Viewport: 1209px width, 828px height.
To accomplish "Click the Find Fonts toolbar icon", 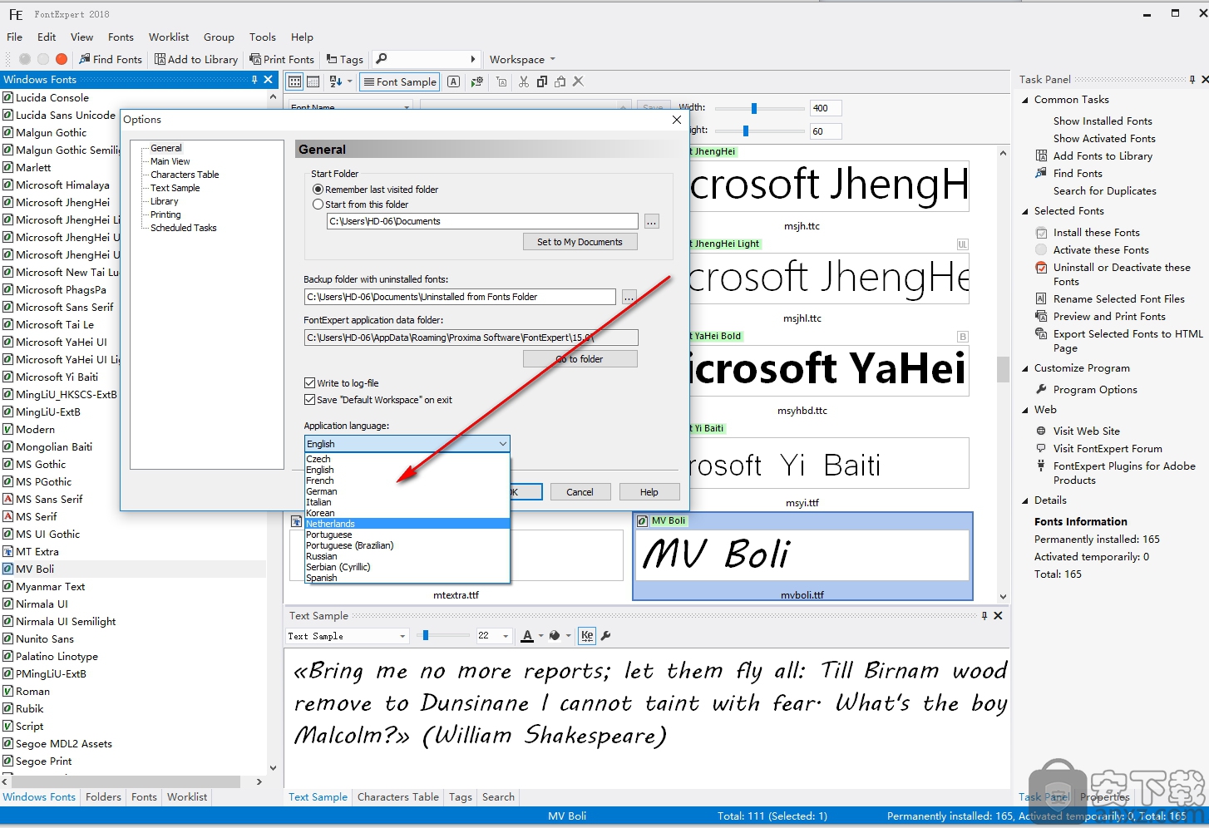I will pyautogui.click(x=85, y=59).
